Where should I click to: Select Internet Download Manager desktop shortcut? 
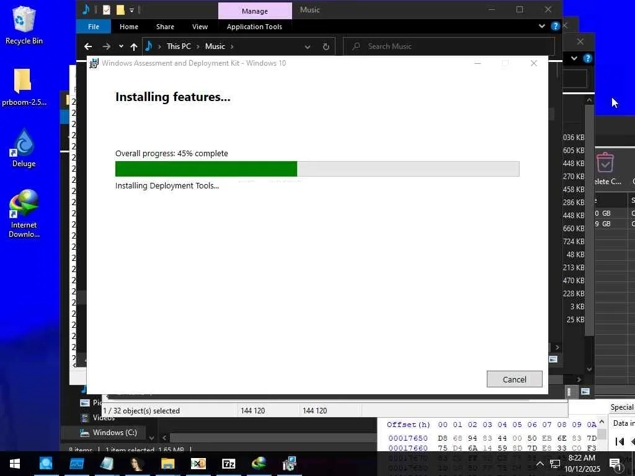pos(24,214)
